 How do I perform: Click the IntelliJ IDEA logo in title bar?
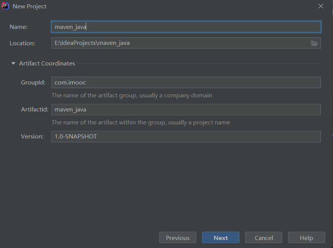[x=5, y=6]
